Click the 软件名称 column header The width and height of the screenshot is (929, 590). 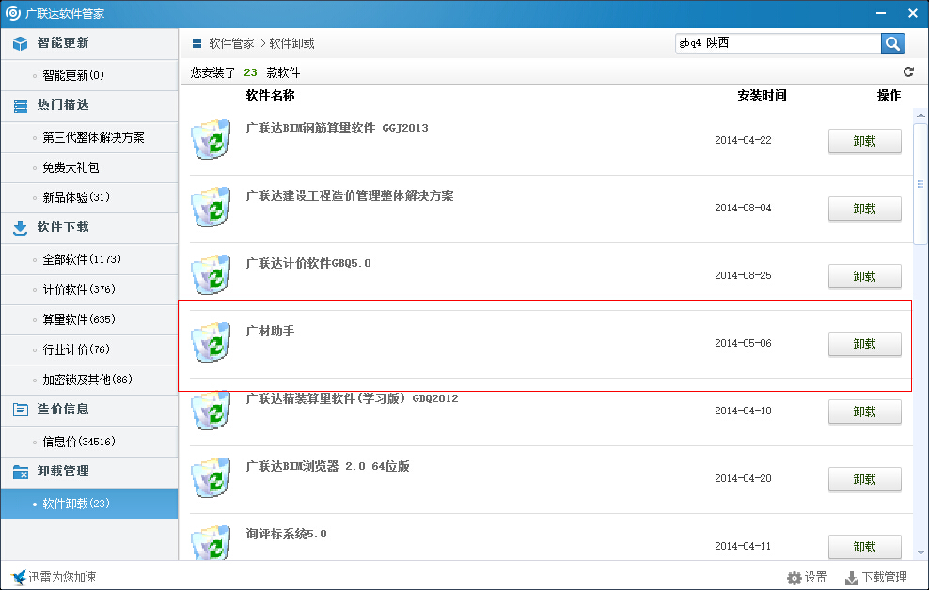tap(270, 95)
